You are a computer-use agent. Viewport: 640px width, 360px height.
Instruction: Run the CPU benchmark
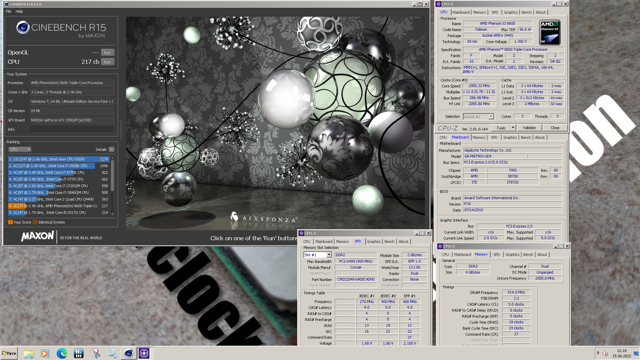tap(107, 62)
